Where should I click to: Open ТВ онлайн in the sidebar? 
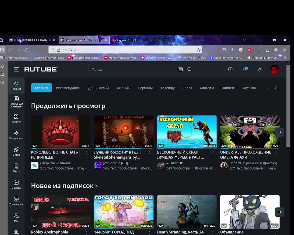[16, 184]
